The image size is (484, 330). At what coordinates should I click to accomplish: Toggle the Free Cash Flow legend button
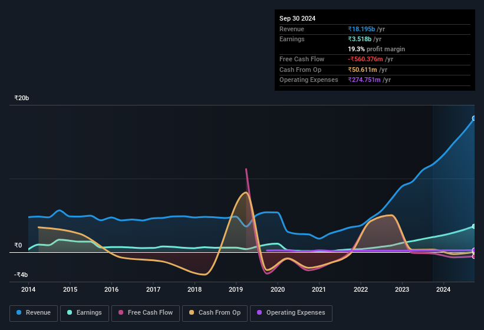point(146,313)
